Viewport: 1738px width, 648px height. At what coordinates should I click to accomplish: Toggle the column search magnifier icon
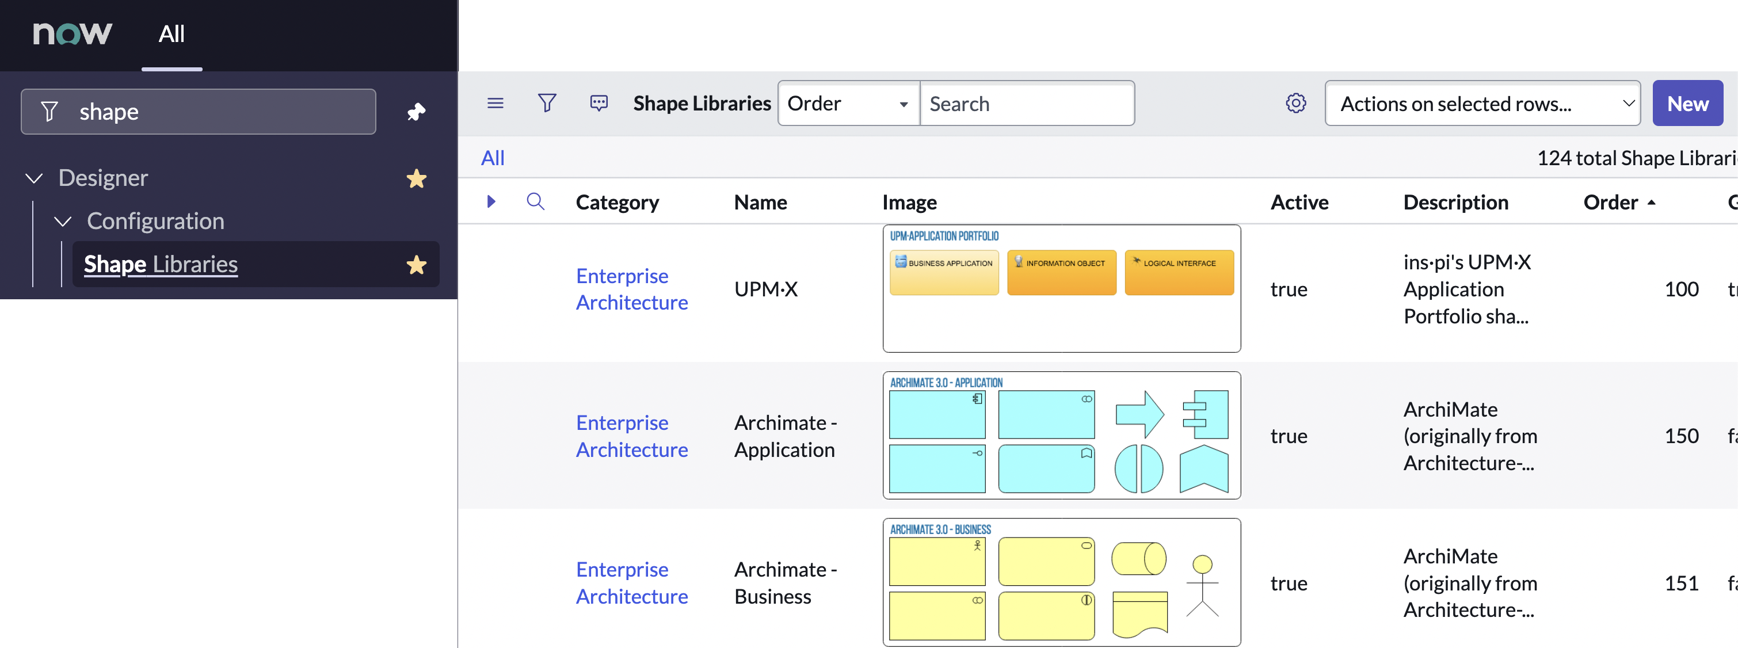click(x=536, y=201)
